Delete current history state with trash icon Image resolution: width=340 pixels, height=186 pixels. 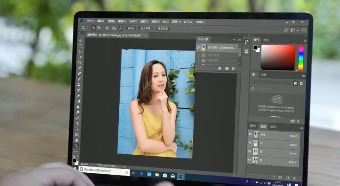click(233, 69)
